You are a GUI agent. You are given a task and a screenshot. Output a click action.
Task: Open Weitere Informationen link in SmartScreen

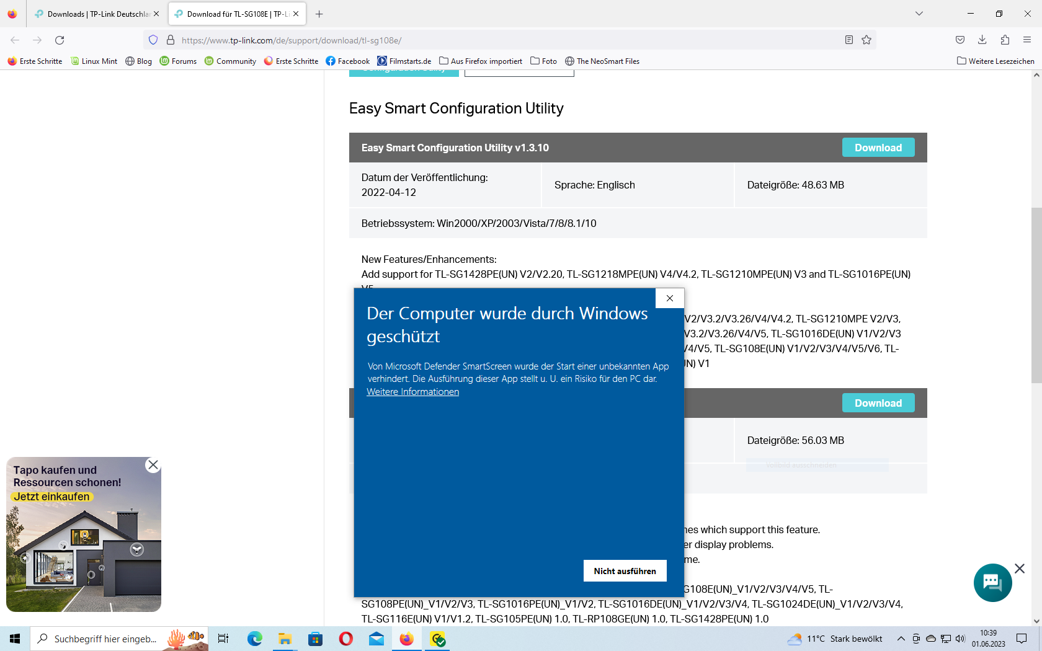412,392
